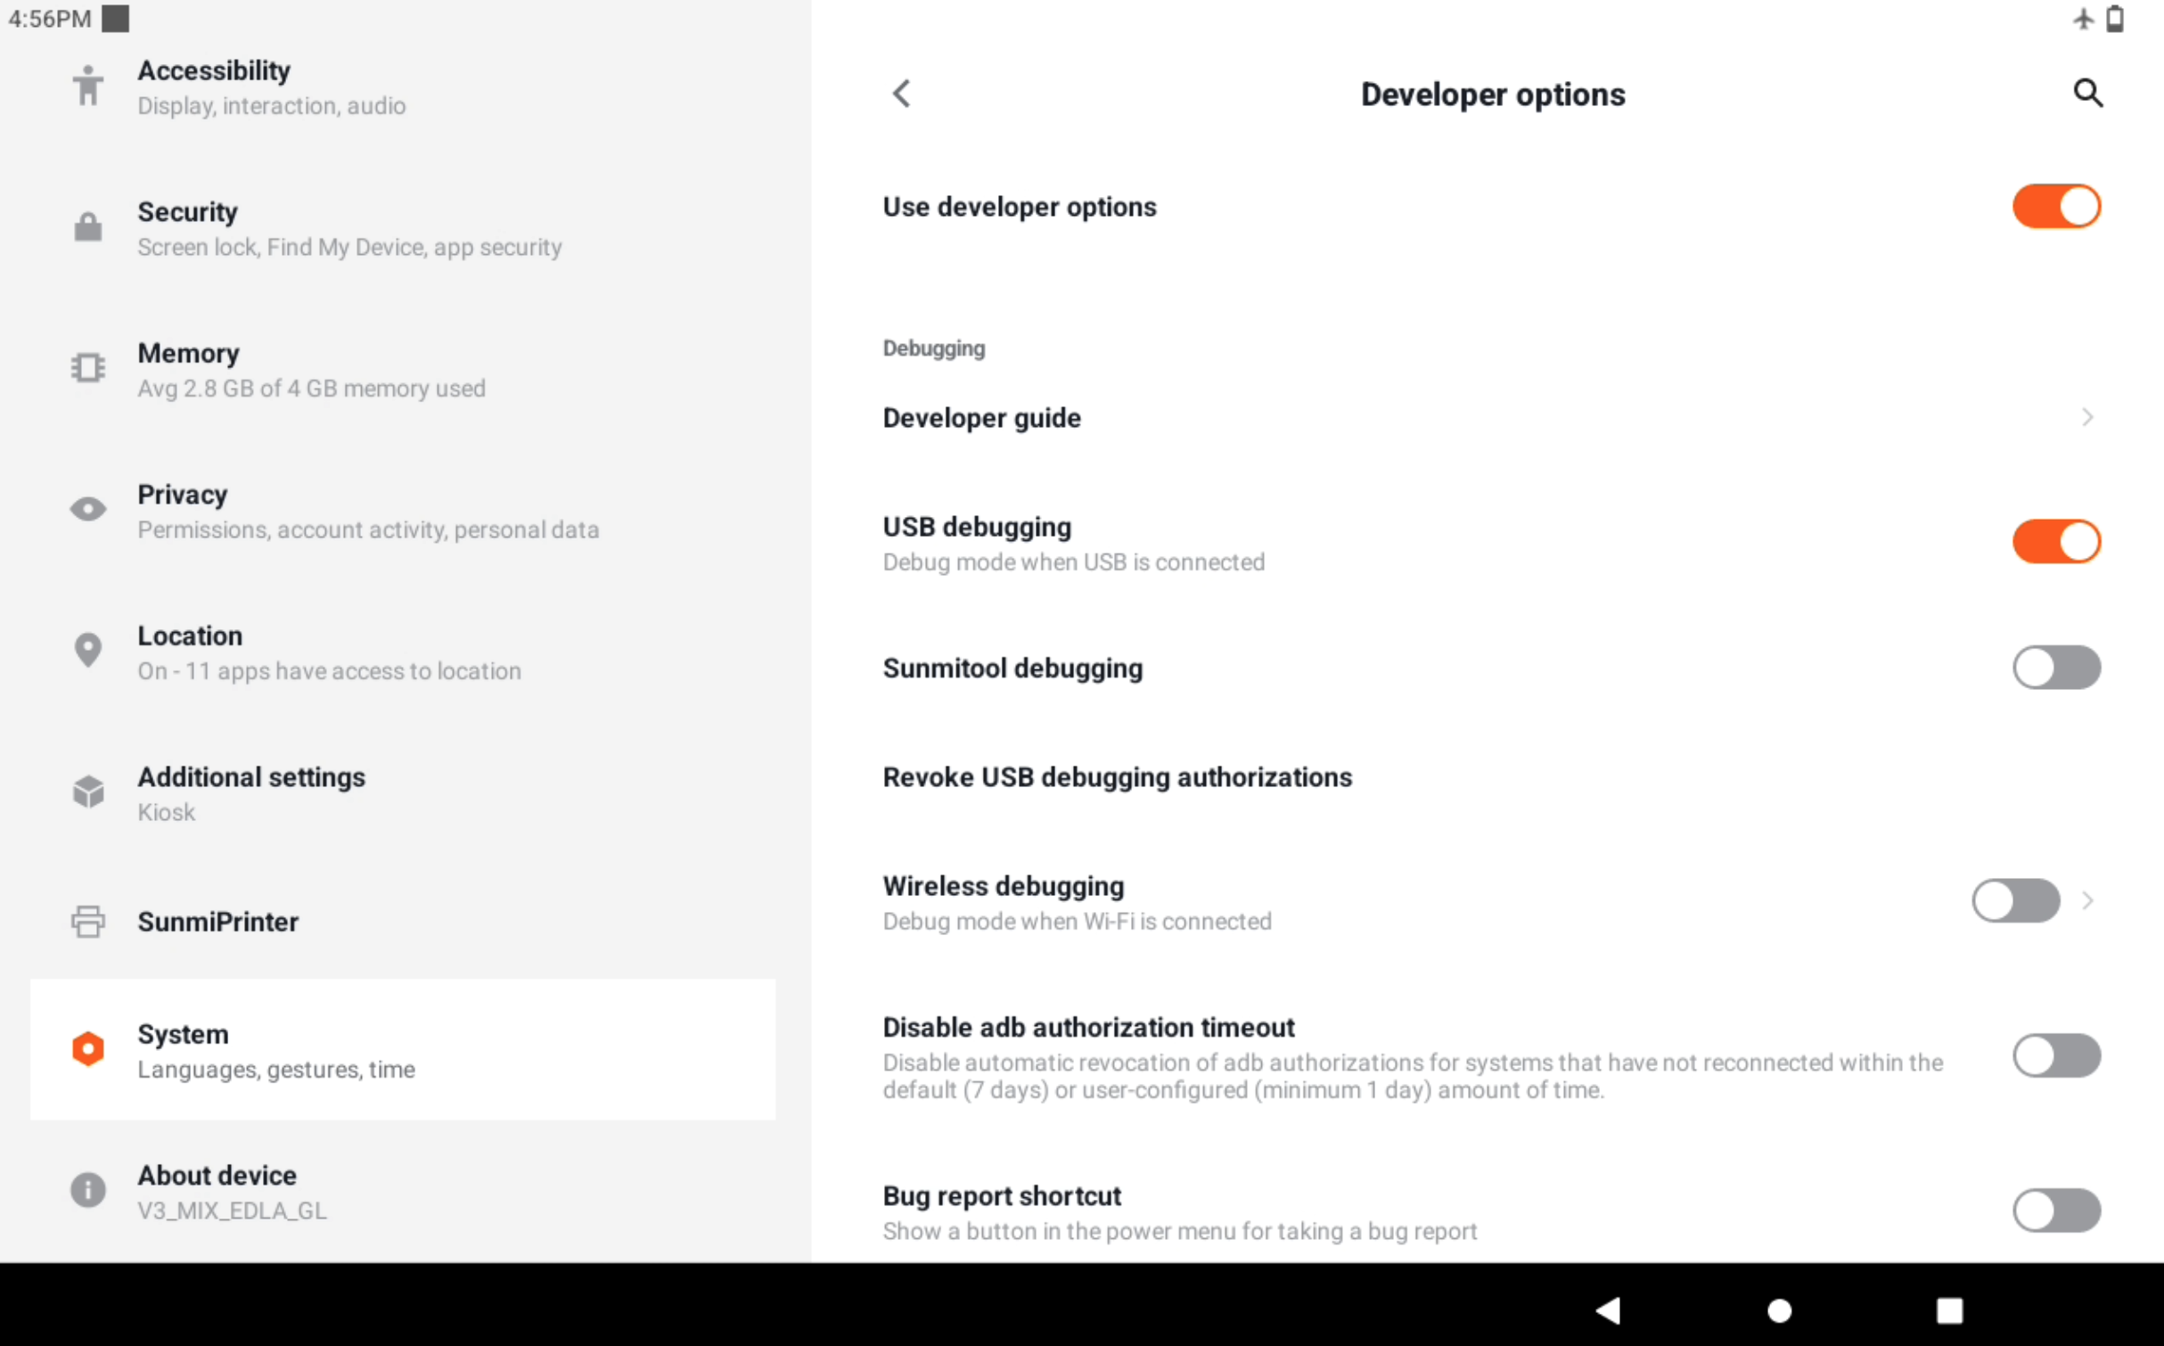Click the search magnifier icon
Screen dimensions: 2164x1346
tap(2086, 94)
